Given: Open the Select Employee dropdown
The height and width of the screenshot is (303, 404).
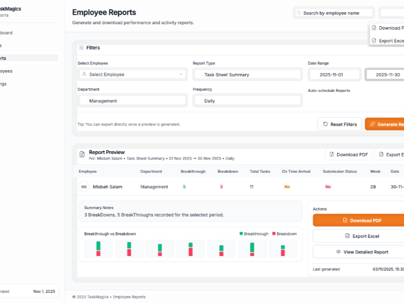Looking at the screenshot, I should tap(132, 74).
